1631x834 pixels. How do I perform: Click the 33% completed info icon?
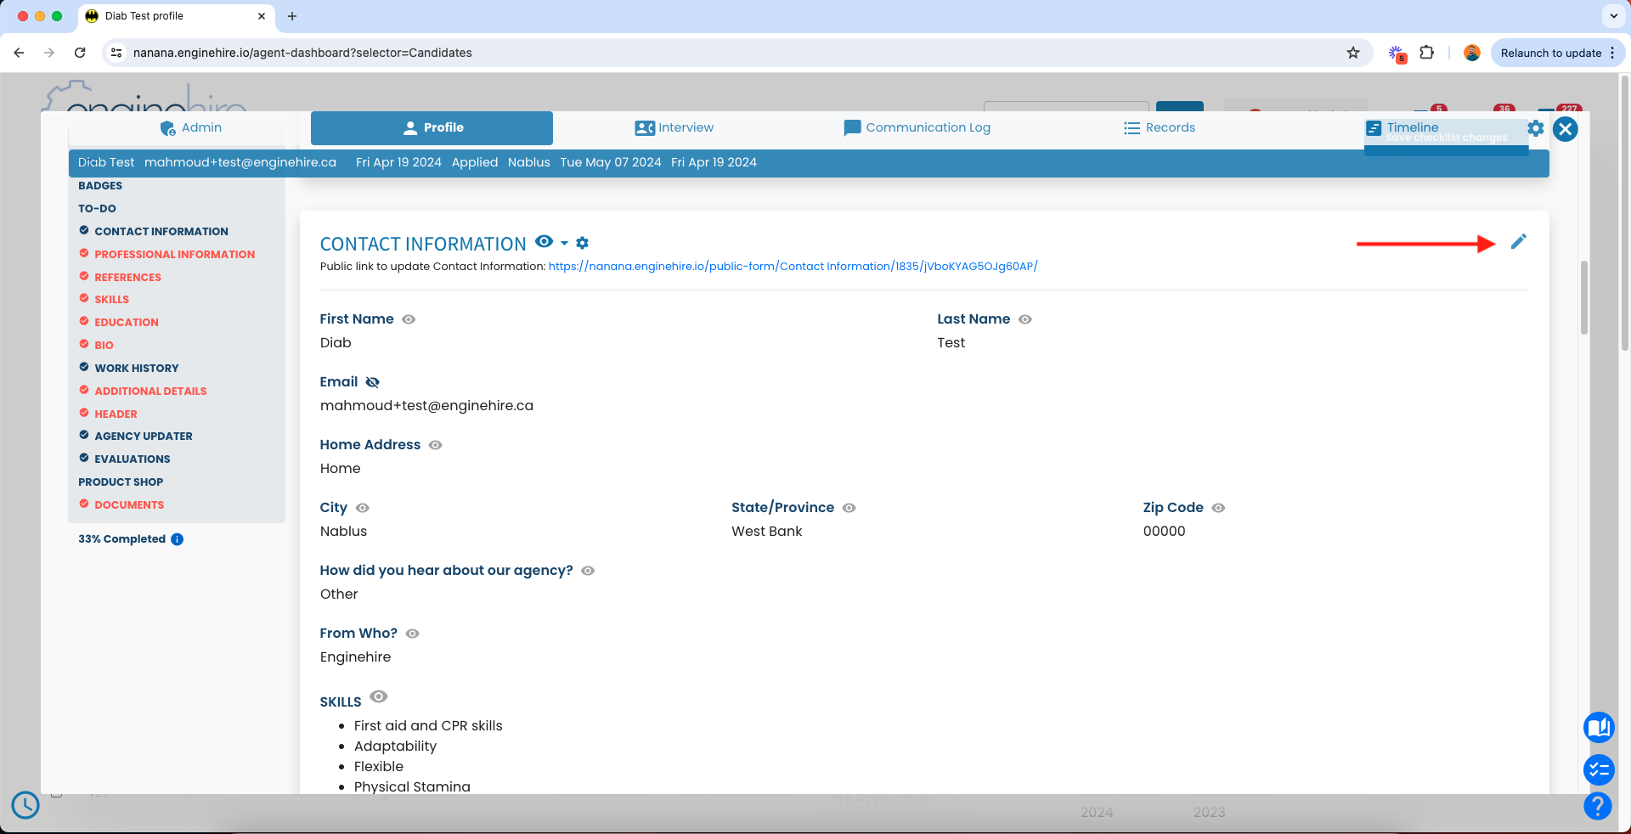(x=177, y=539)
